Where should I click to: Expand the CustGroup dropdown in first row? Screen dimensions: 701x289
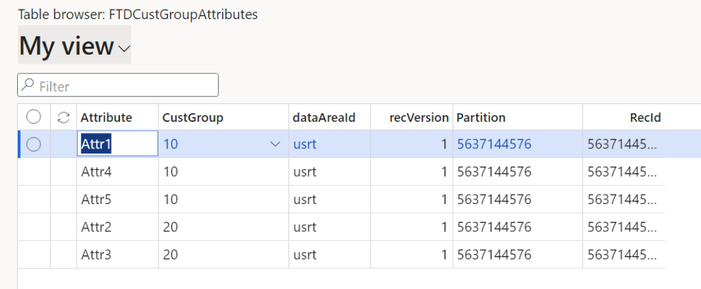point(275,144)
